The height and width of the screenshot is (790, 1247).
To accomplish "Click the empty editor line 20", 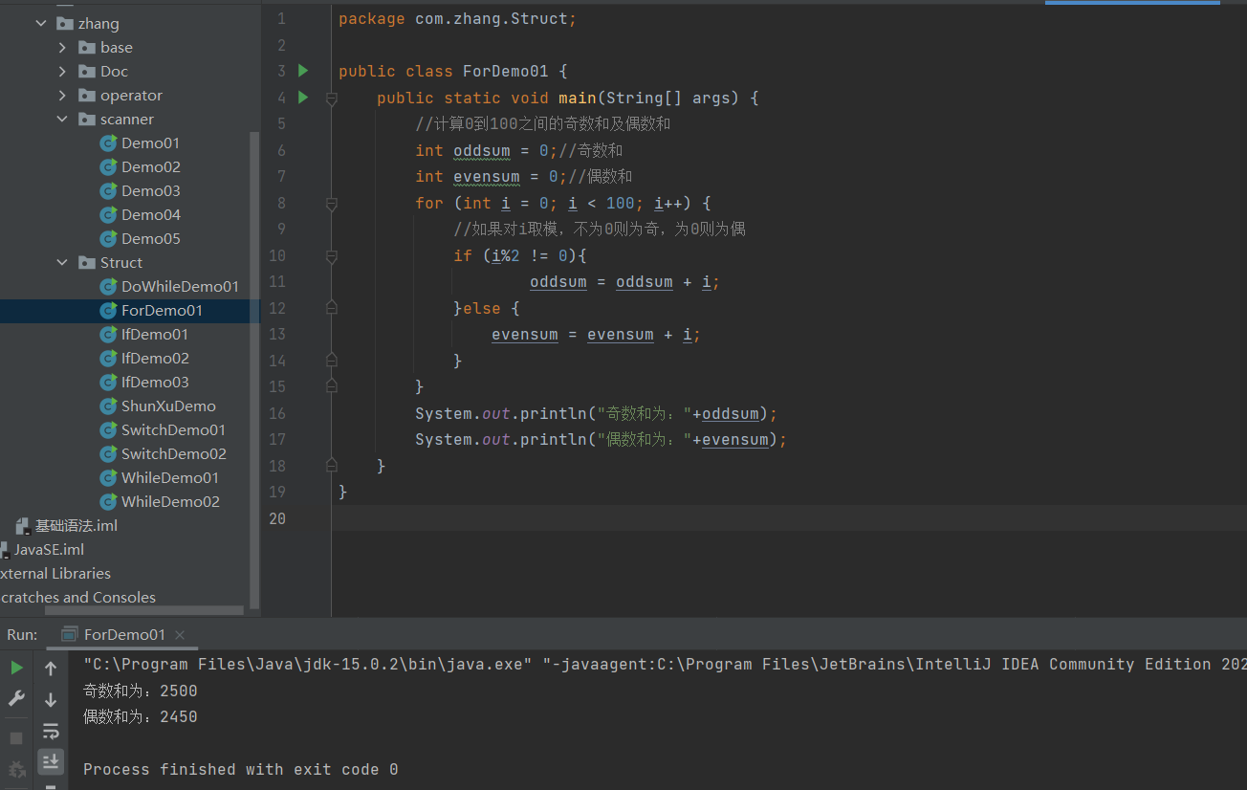I will 789,518.
